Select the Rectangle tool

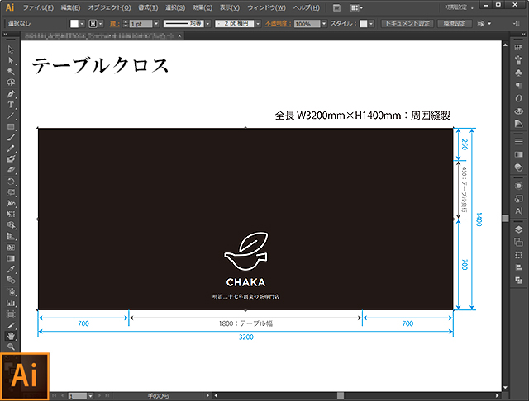point(11,126)
